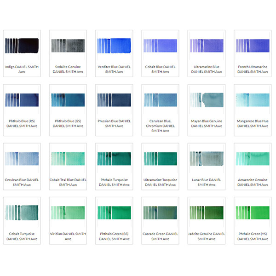The image size is (276, 276).
Task: Select the Manganese Blue Hue swatch
Action: (252, 100)
